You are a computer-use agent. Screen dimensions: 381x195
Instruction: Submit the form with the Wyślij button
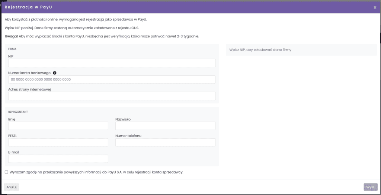pos(370,187)
